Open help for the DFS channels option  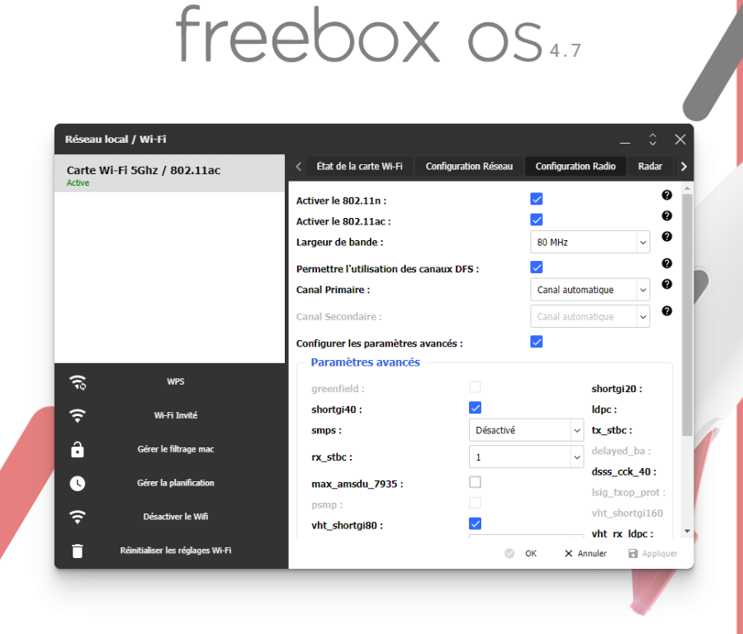pos(667,263)
